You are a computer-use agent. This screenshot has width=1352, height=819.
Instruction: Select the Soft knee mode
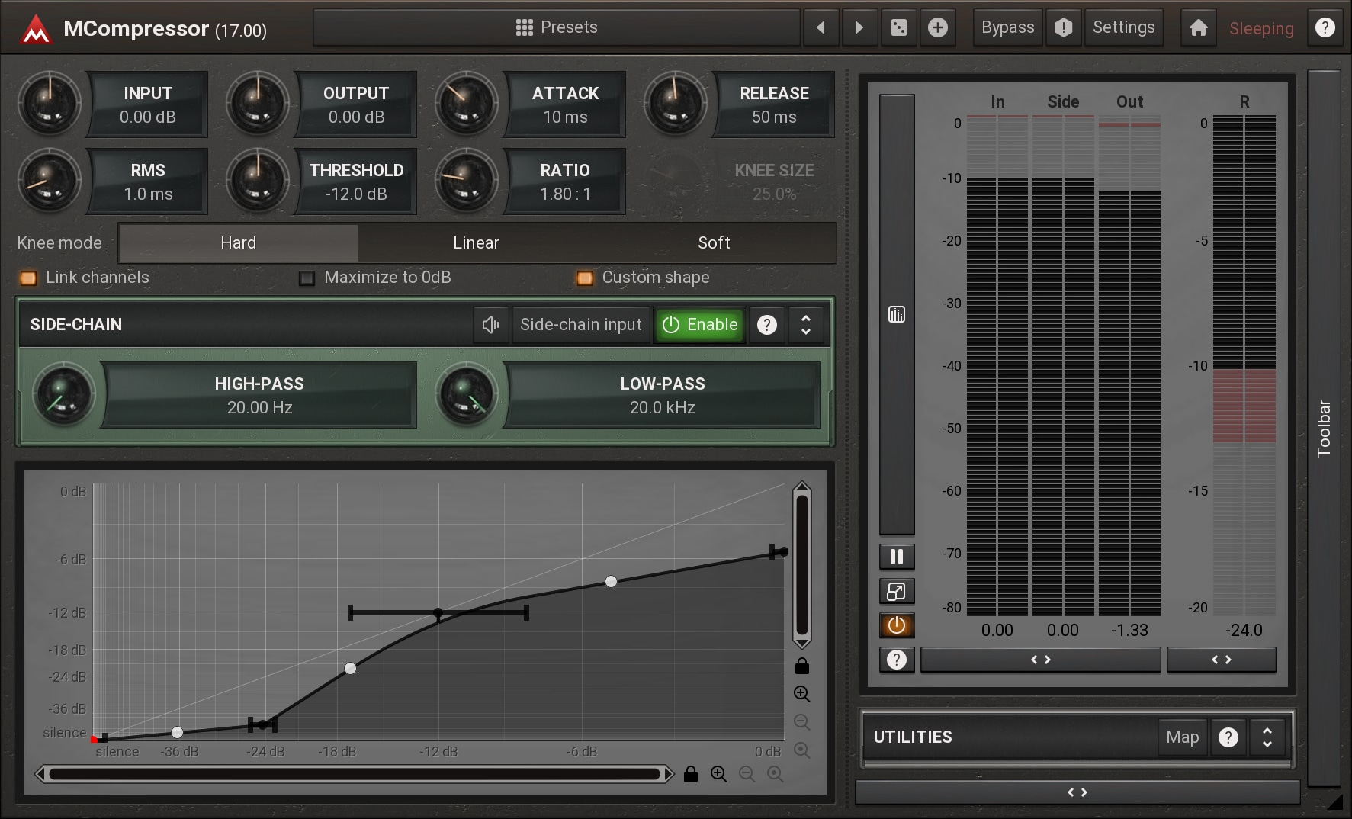tap(714, 243)
